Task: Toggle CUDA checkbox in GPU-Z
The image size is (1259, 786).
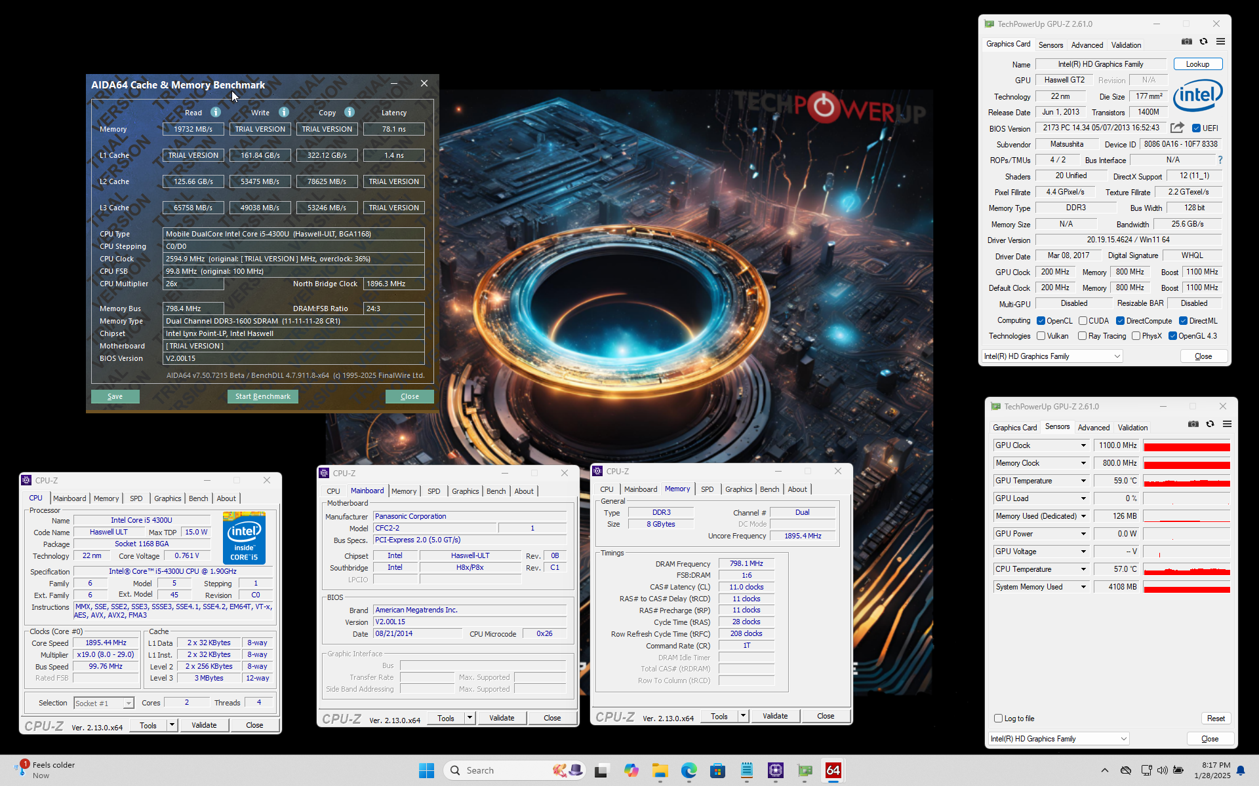Action: tap(1083, 321)
